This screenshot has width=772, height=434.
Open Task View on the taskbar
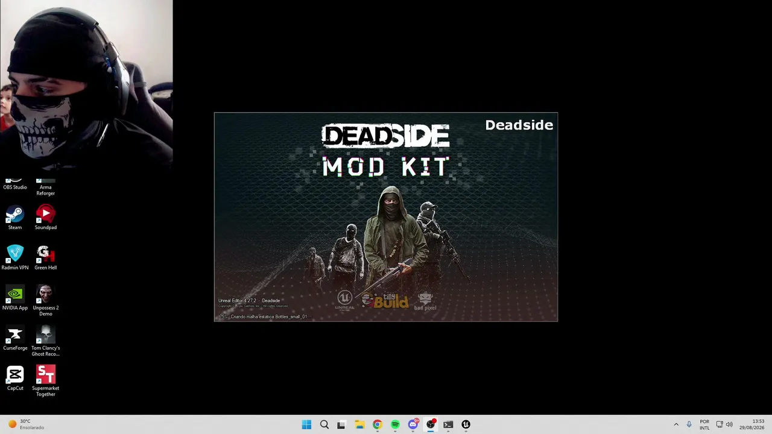[x=341, y=424]
